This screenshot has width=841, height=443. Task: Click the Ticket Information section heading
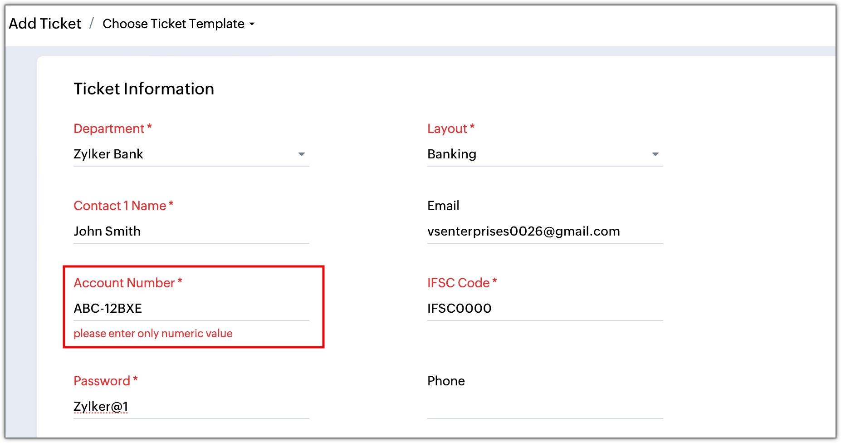click(144, 89)
